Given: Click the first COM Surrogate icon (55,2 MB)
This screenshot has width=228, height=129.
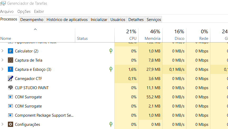Looking at the screenshot, I should (11, 97).
